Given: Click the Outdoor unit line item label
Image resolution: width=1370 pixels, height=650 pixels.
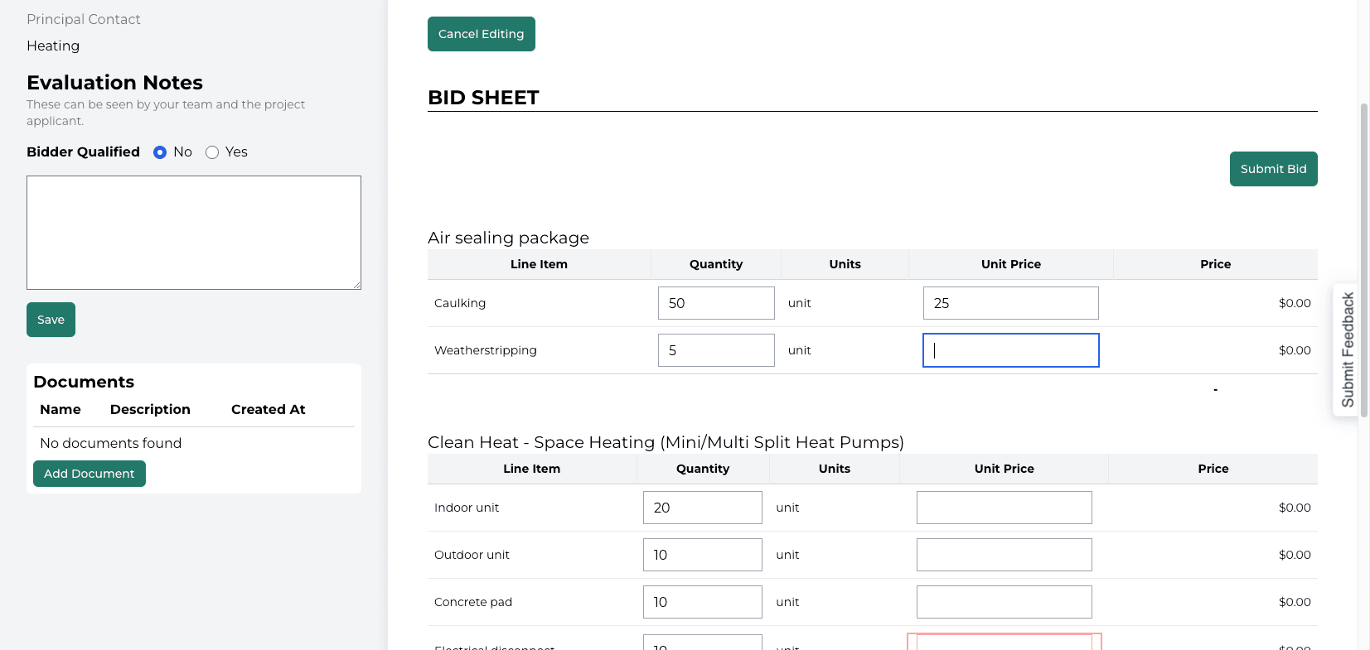Looking at the screenshot, I should coord(472,555).
